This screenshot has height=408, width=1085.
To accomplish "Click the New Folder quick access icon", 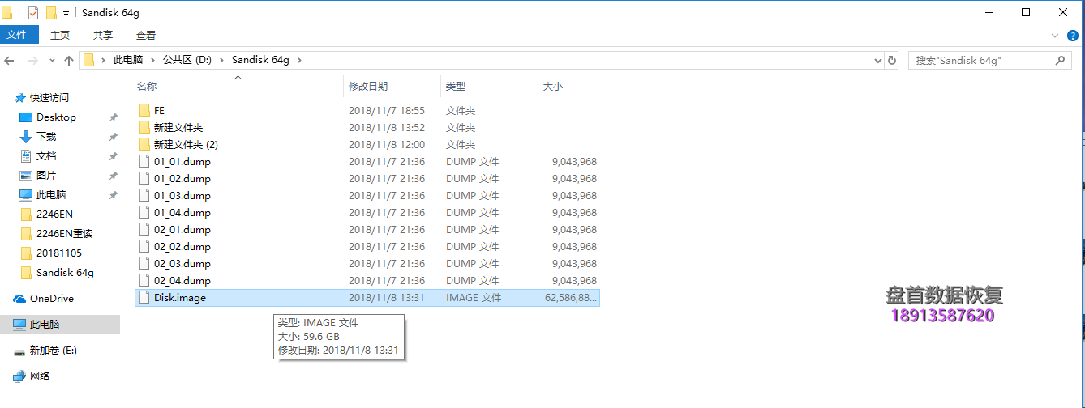I will point(51,13).
